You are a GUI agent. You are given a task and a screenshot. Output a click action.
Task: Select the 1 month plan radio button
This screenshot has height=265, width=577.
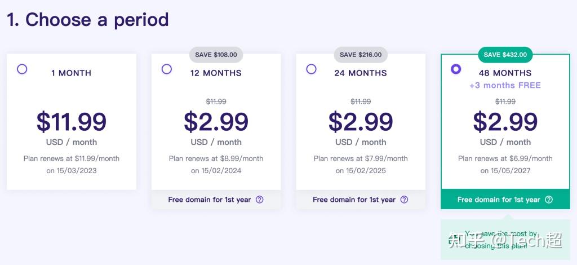pyautogui.click(x=22, y=69)
